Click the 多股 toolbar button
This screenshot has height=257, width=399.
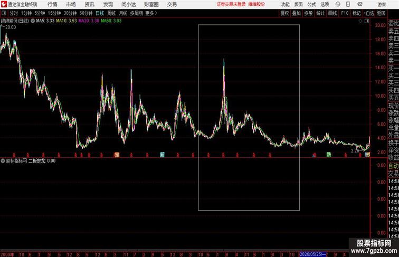pyautogui.click(x=308, y=13)
